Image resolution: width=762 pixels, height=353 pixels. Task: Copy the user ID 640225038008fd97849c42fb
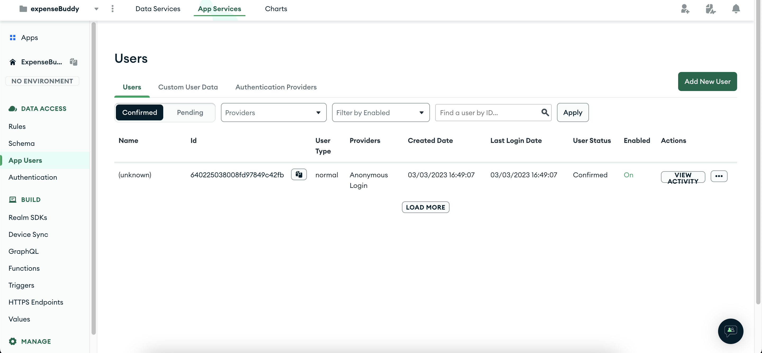click(x=299, y=175)
